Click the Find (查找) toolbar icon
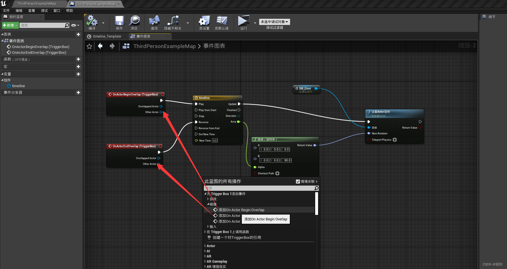The image size is (507, 269). tap(154, 21)
